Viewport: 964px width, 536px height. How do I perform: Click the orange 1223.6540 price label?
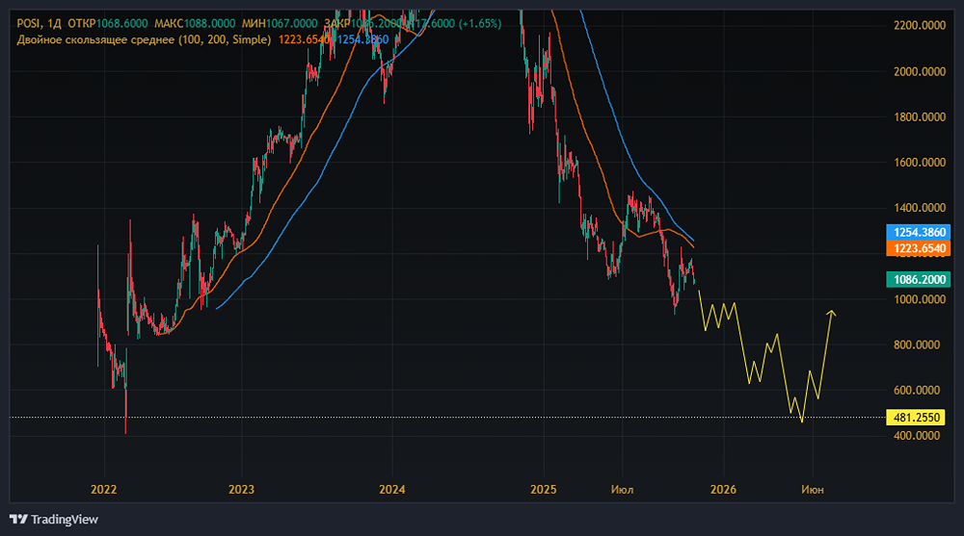coord(919,248)
